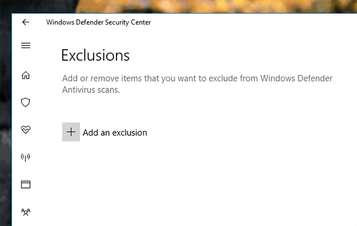The image size is (357, 226).
Task: Expand the hamburger navigation menu
Action: point(26,45)
